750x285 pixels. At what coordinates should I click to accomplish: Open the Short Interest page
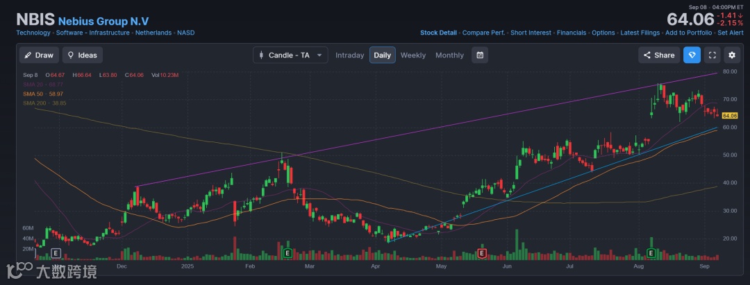531,33
